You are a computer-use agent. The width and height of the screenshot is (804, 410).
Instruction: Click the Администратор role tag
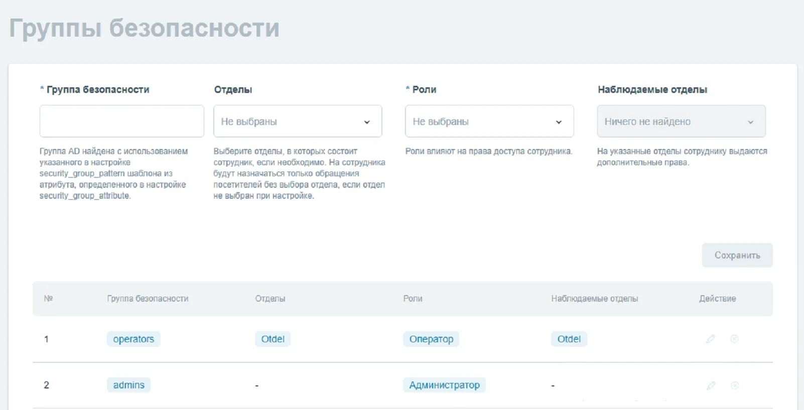444,385
